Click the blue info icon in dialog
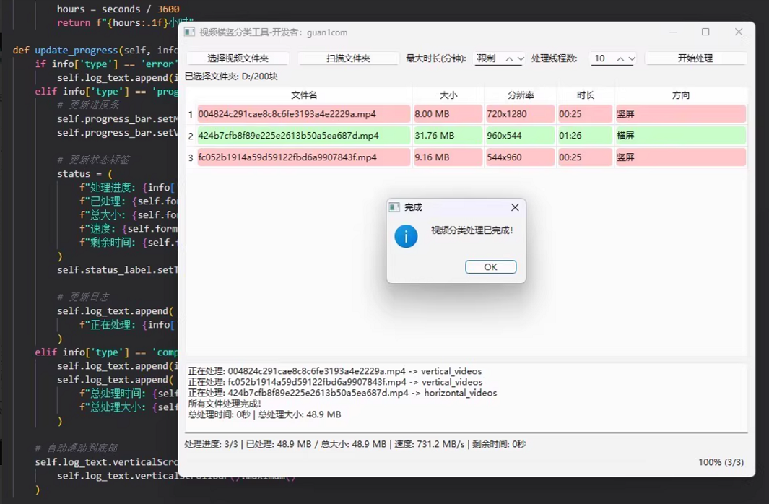Screen dimensions: 769x504 click(x=406, y=236)
